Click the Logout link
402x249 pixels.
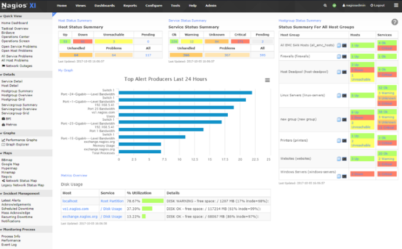coord(378,5)
